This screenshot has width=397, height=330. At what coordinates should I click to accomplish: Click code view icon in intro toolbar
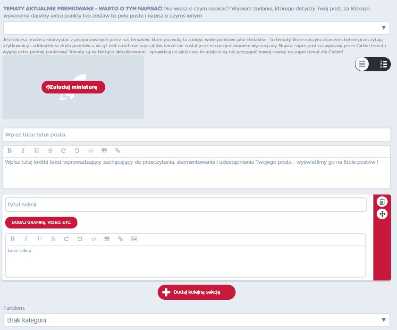pyautogui.click(x=91, y=151)
